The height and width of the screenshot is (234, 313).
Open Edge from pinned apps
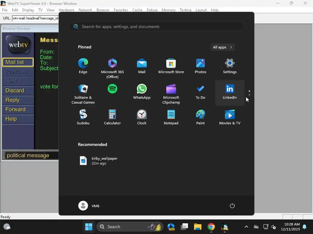(x=83, y=66)
